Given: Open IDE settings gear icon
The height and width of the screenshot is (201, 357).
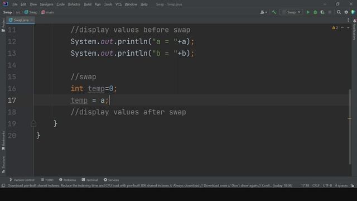Looking at the screenshot, I should click(x=346, y=12).
